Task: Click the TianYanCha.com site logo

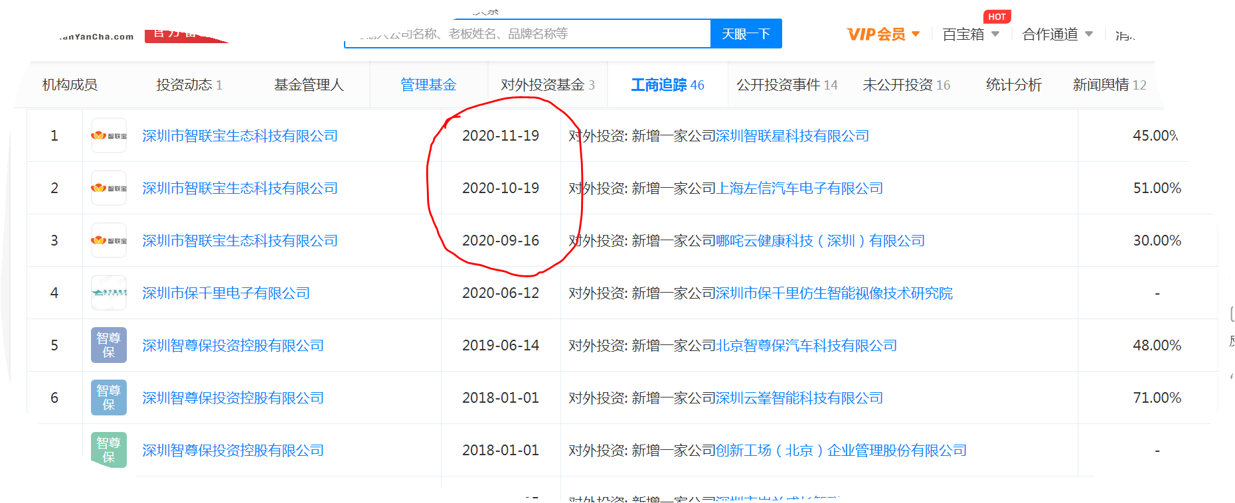Action: [96, 36]
